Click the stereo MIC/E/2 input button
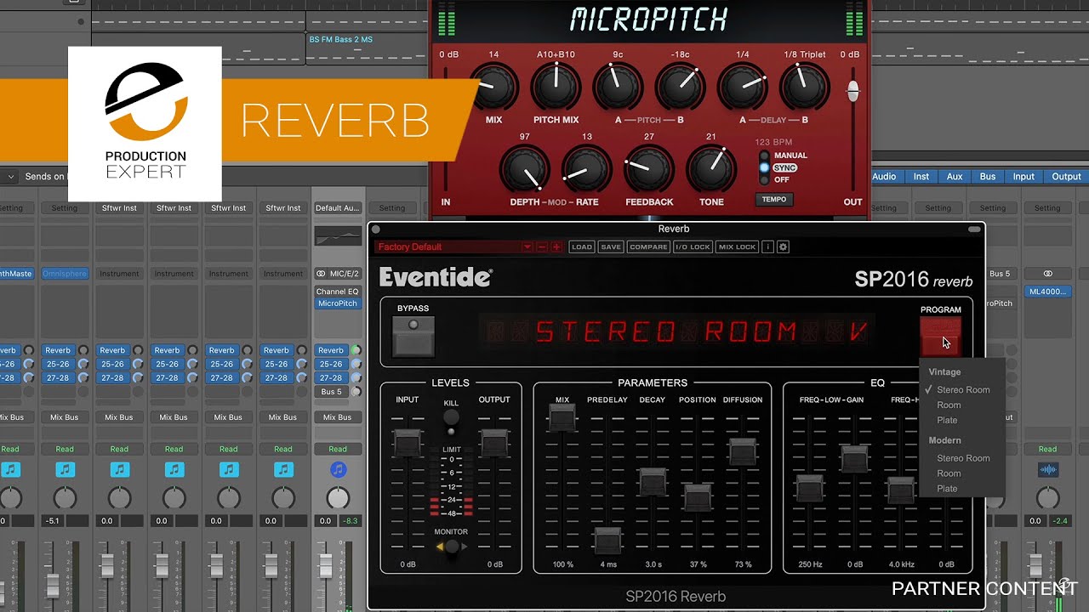 pyautogui.click(x=338, y=274)
